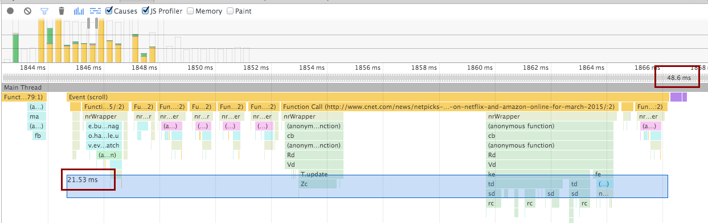
Task: Select the T.update flame block
Action: pyautogui.click(x=321, y=174)
